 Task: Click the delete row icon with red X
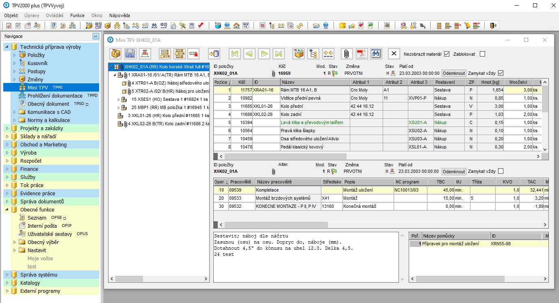coord(193,54)
